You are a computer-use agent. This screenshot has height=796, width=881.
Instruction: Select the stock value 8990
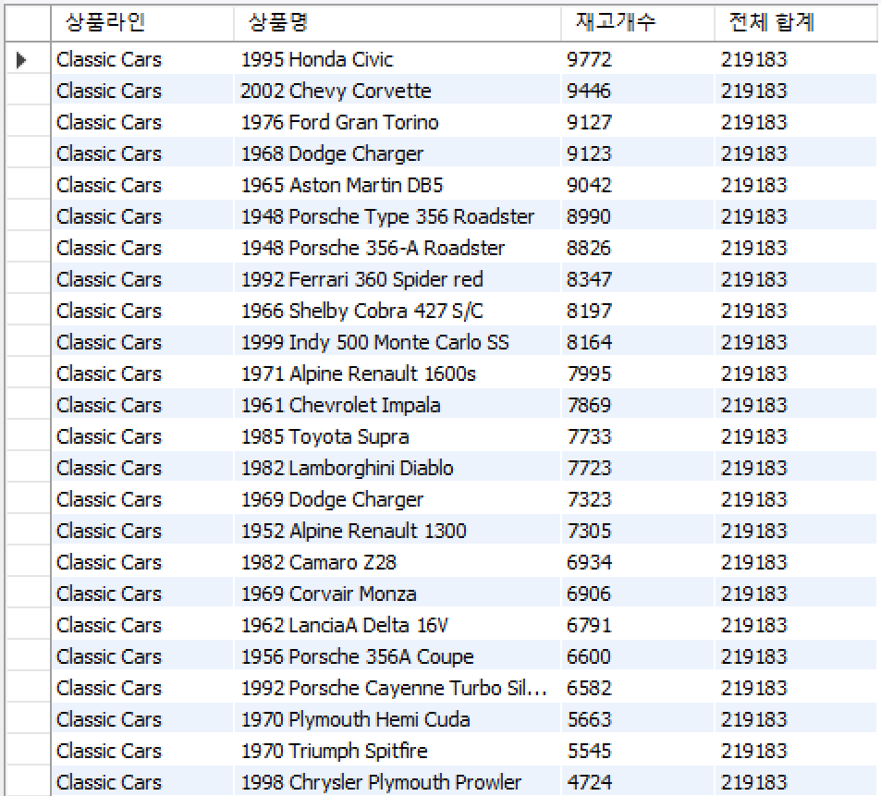(x=589, y=217)
